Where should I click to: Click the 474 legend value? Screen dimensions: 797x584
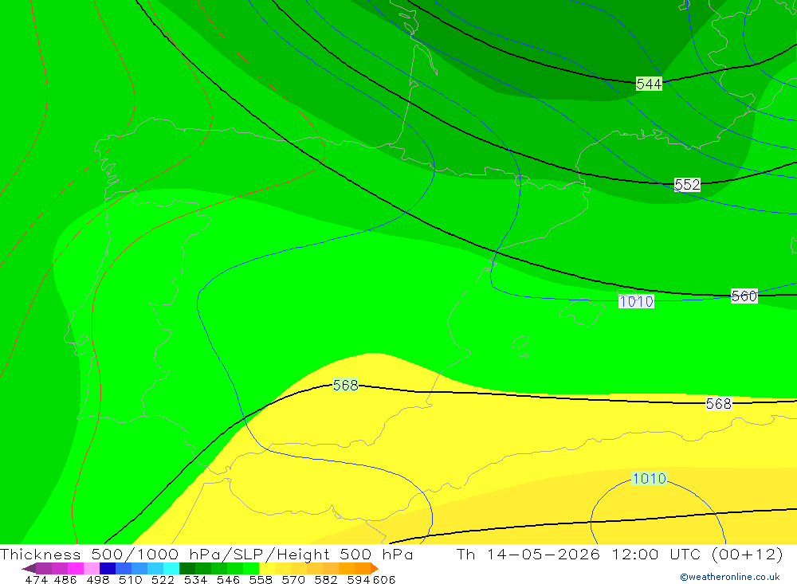[36, 579]
